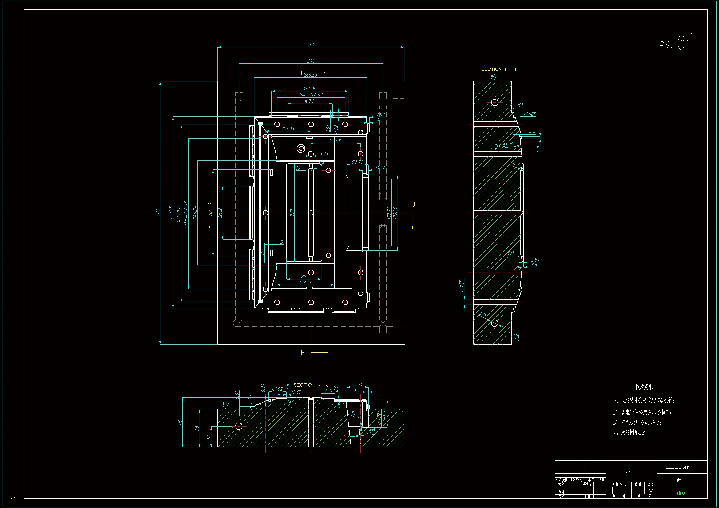Select the 440 overall width dimension text

(311, 45)
